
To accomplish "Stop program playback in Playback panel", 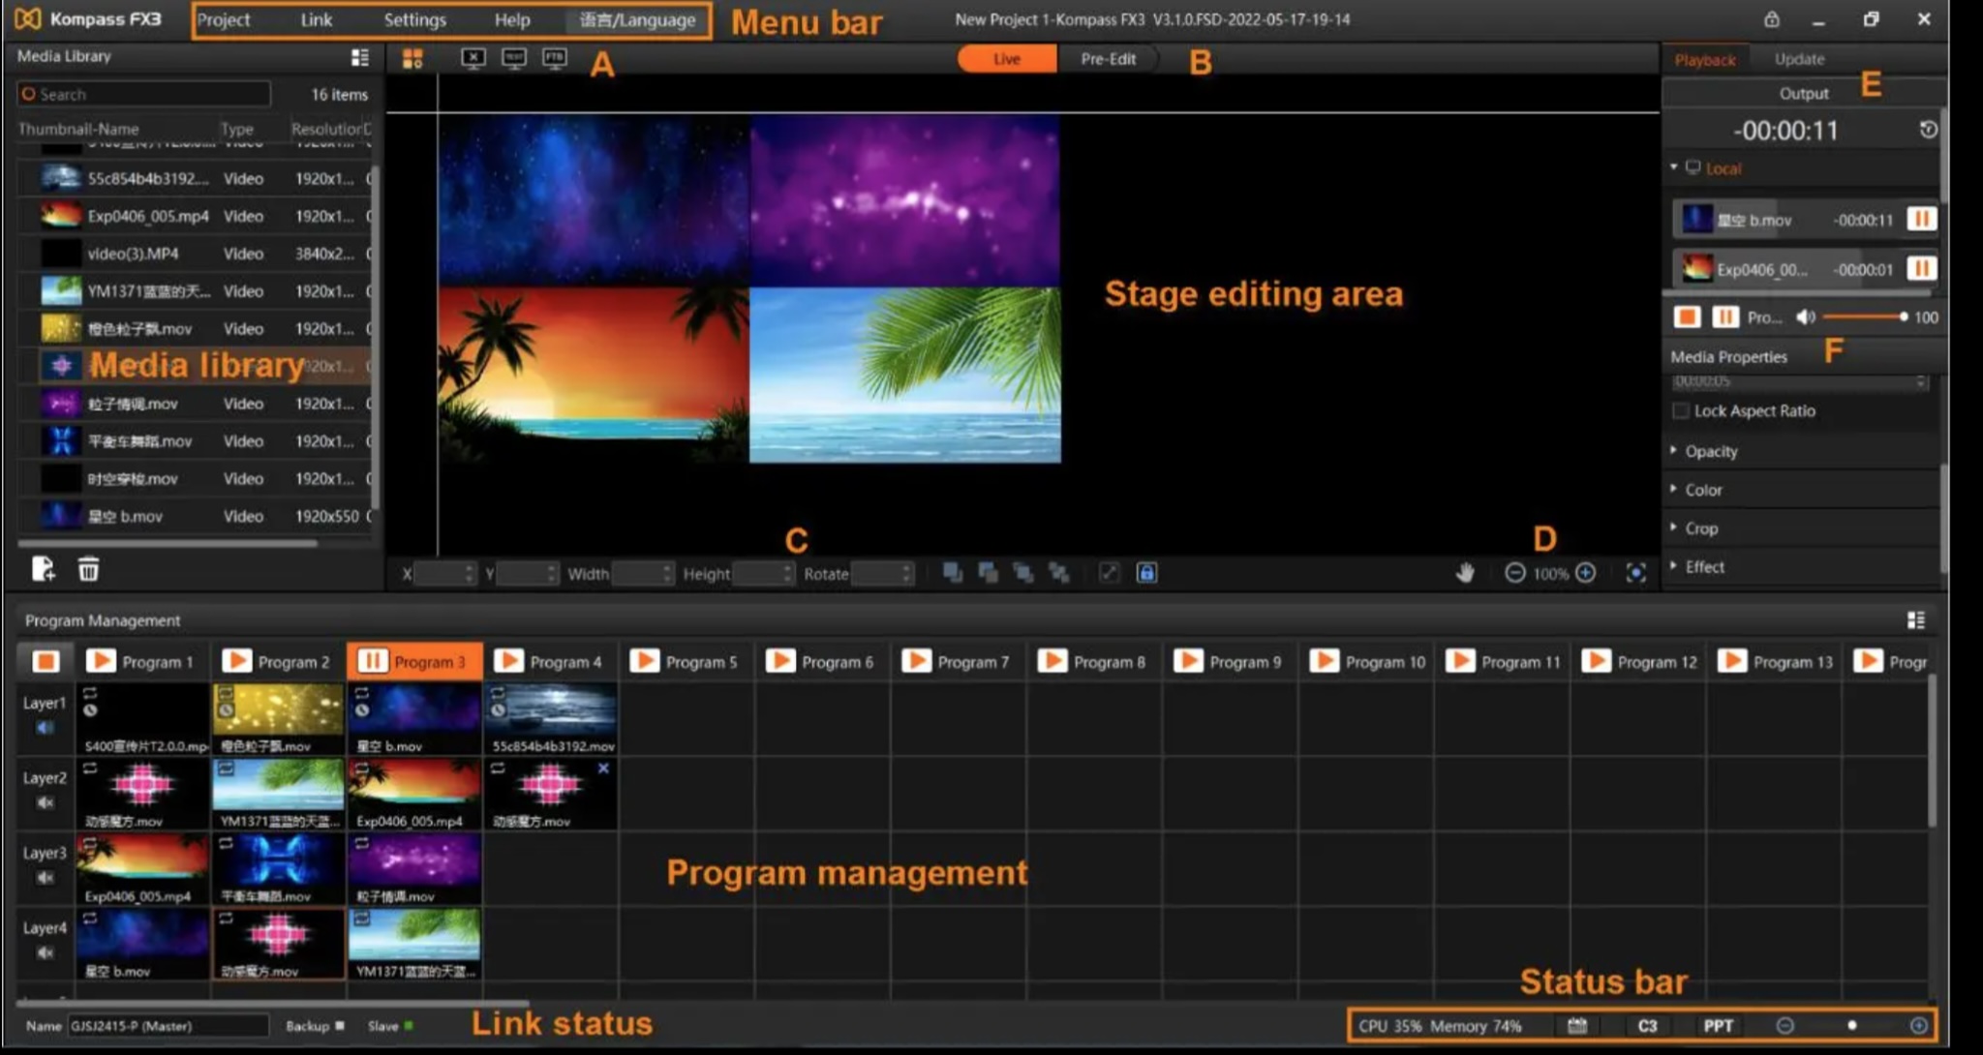I will coord(1687,316).
